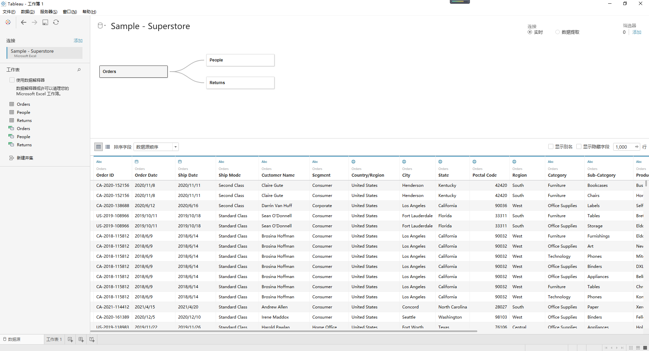Switch to the 工作表 1 tab

pyautogui.click(x=54, y=340)
